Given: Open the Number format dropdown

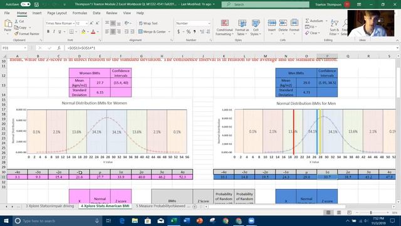Looking at the screenshot, I should pos(209,23).
